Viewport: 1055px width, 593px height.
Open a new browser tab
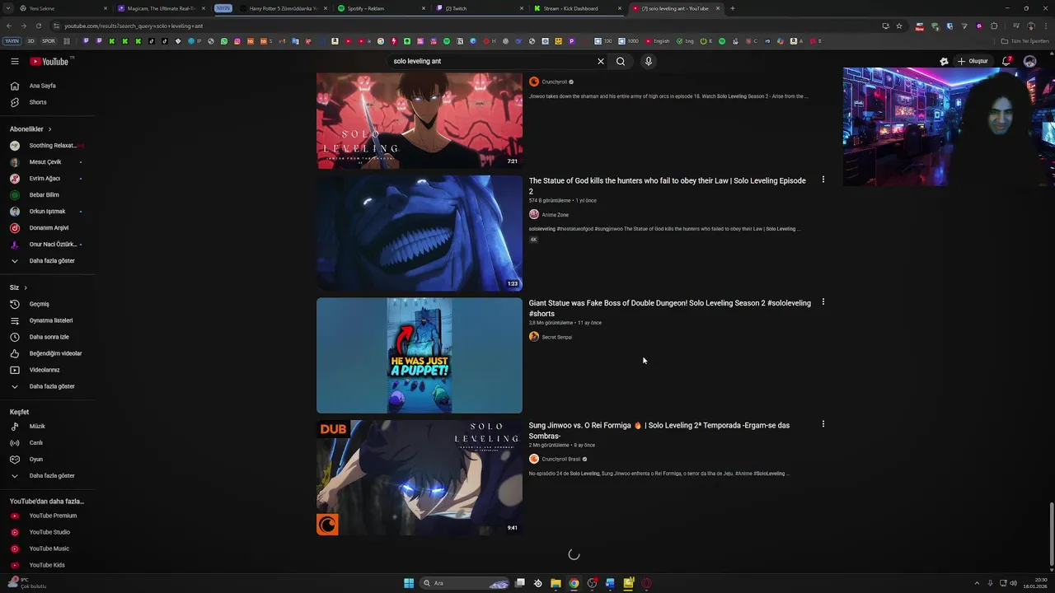pyautogui.click(x=732, y=8)
